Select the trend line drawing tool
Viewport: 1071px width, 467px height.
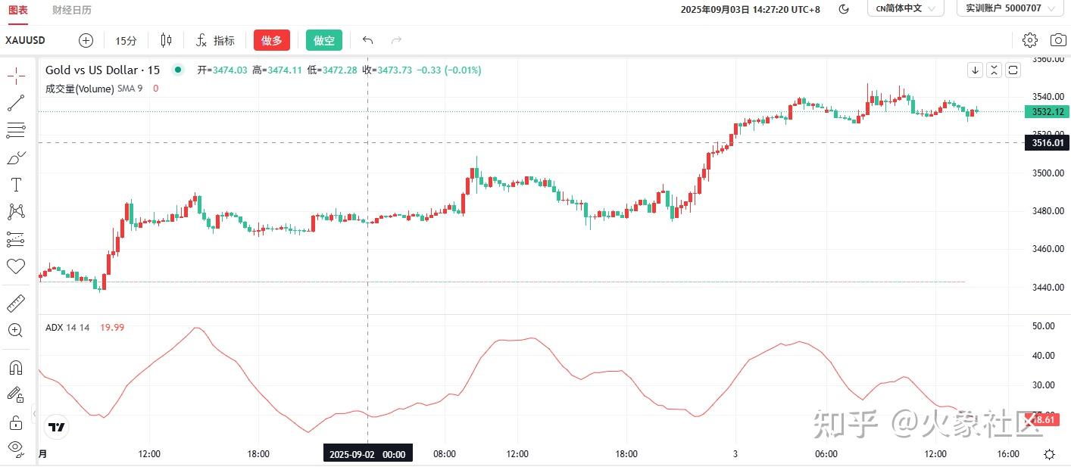16,103
